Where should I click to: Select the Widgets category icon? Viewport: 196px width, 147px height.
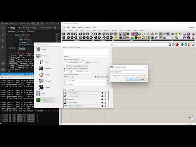(x=41, y=87)
